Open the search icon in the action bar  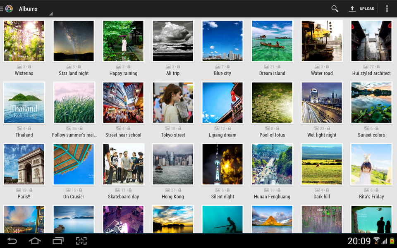coord(335,8)
